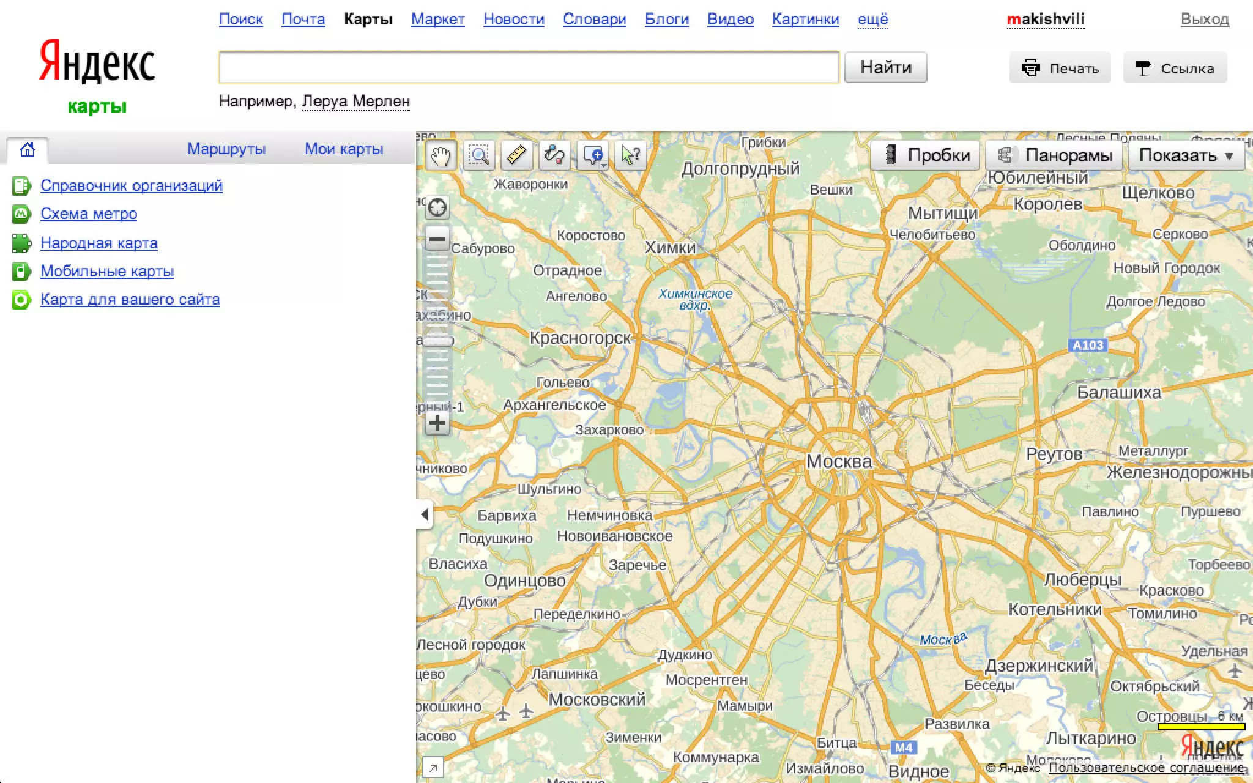This screenshot has width=1253, height=783.
Task: Open the Показать dropdown
Action: pos(1185,155)
